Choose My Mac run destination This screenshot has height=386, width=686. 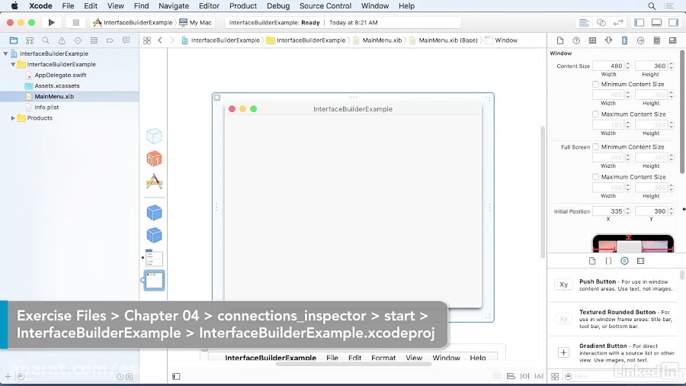[x=196, y=22]
